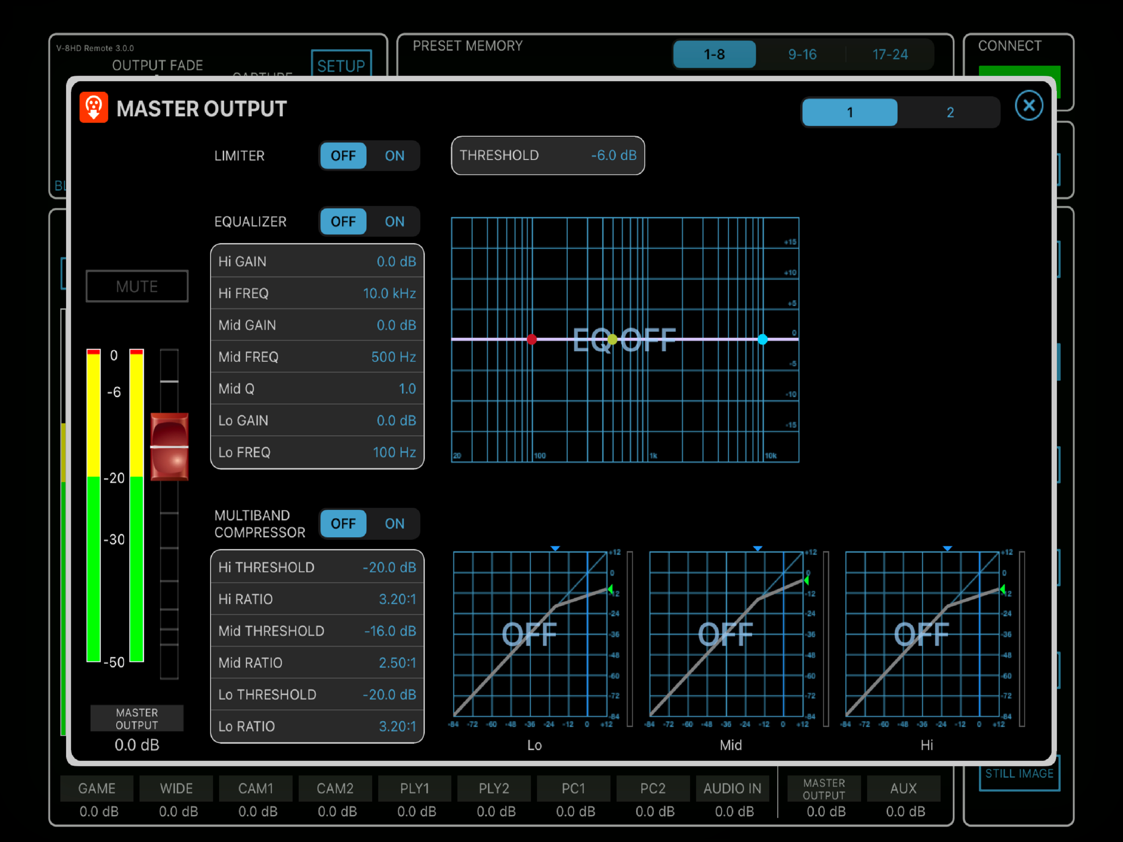1123x842 pixels.
Task: Select the Mid THRESHOLD -16.0 dB row
Action: (317, 631)
